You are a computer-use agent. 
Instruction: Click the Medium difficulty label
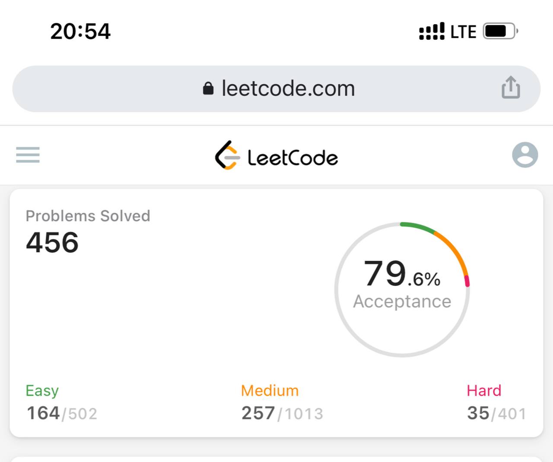(x=270, y=390)
